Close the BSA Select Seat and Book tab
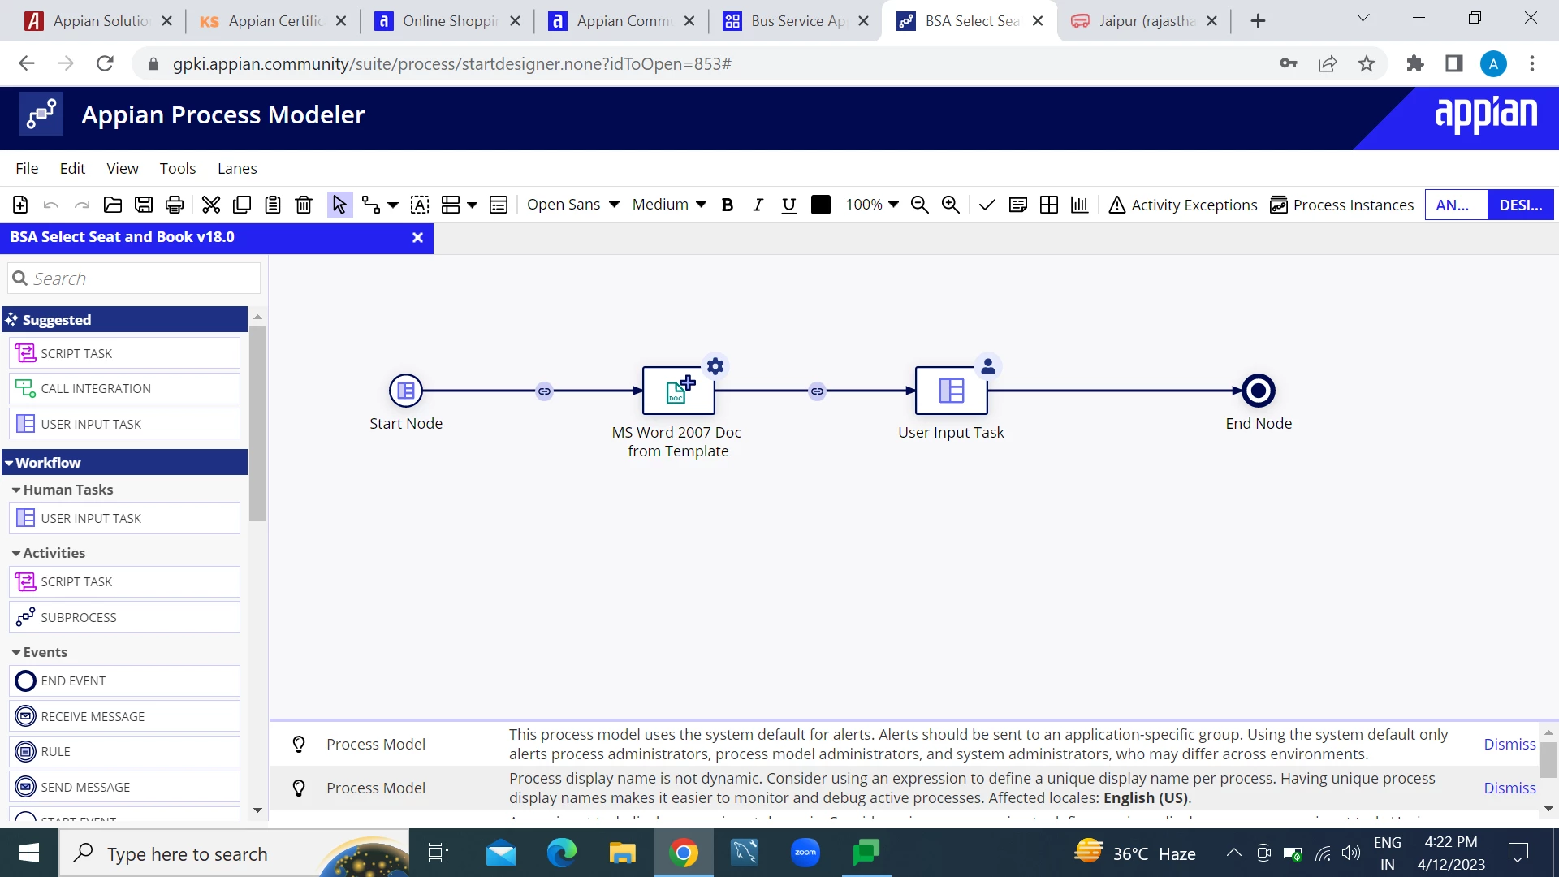1559x877 pixels. 417,237
